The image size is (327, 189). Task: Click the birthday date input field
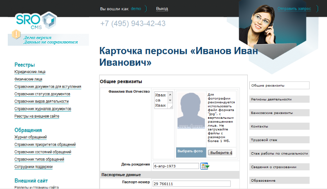[176, 166]
